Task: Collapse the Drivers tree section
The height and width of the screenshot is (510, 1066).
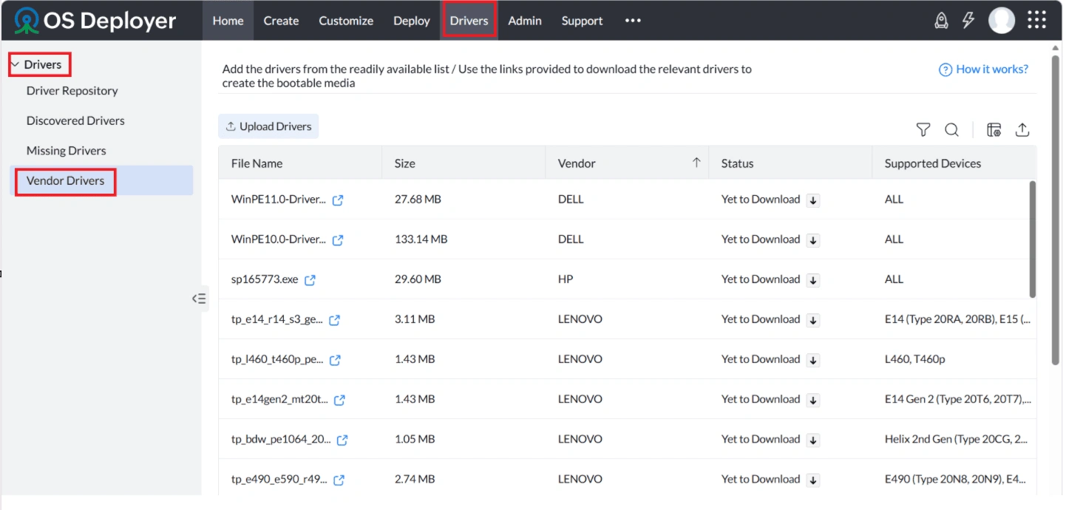Action: [x=16, y=65]
